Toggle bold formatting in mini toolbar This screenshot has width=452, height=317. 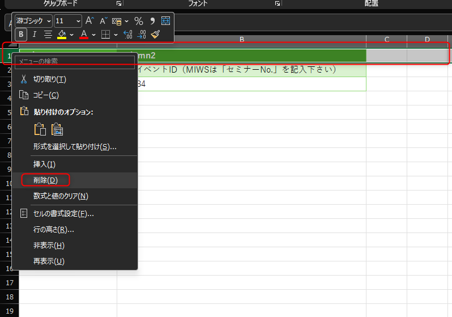[21, 35]
